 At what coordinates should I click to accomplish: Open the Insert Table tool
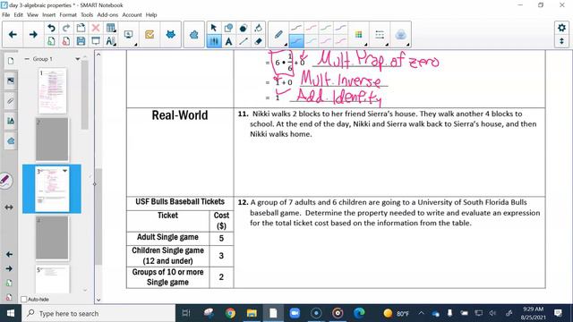pos(111,28)
